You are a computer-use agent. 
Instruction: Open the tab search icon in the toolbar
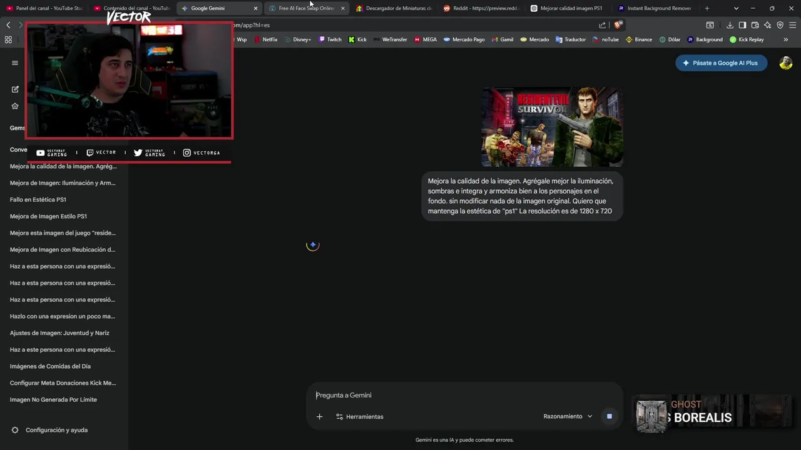click(710, 25)
